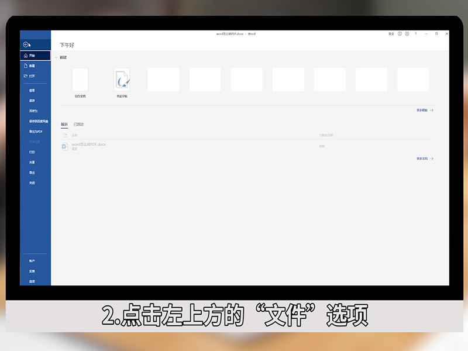The width and height of the screenshot is (468, 351).
Task: Create a 空白文档 blank document template
Action: (x=79, y=79)
